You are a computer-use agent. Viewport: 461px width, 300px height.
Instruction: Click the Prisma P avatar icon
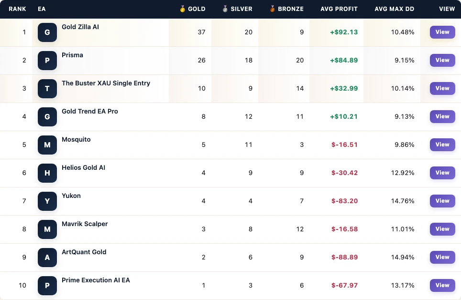tap(47, 61)
